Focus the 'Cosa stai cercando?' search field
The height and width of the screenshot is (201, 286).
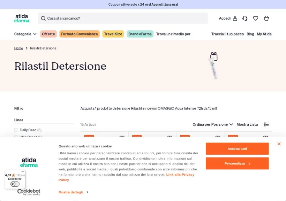click(123, 18)
